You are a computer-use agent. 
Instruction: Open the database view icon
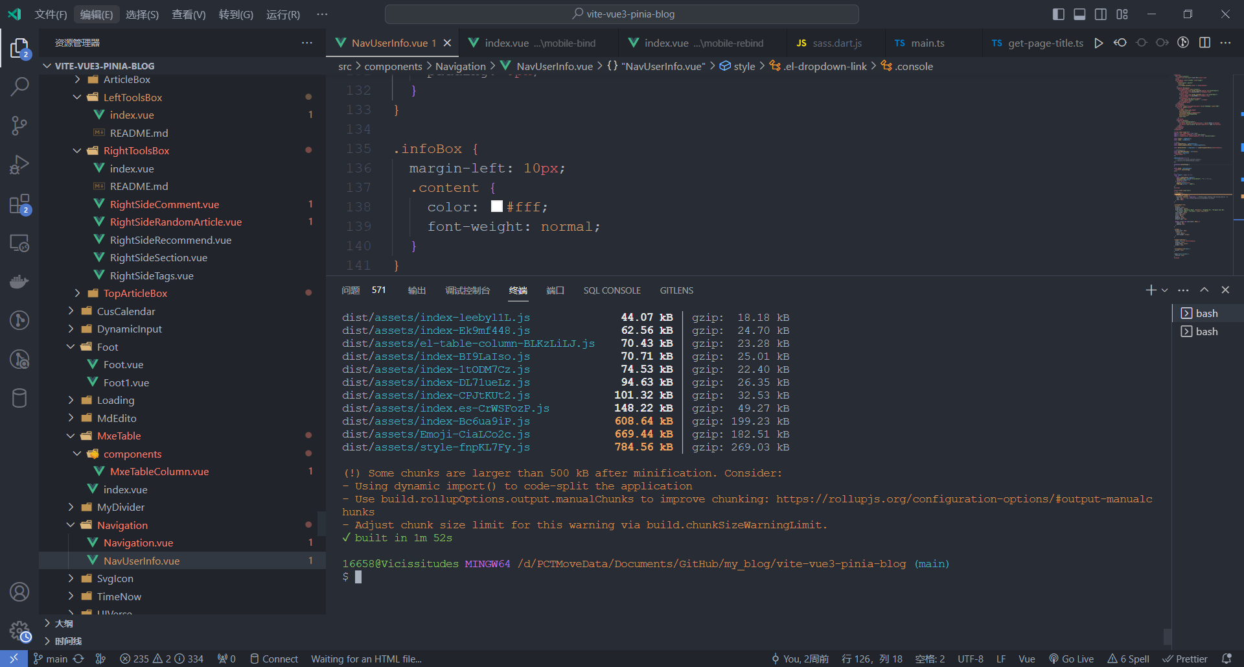tap(19, 398)
